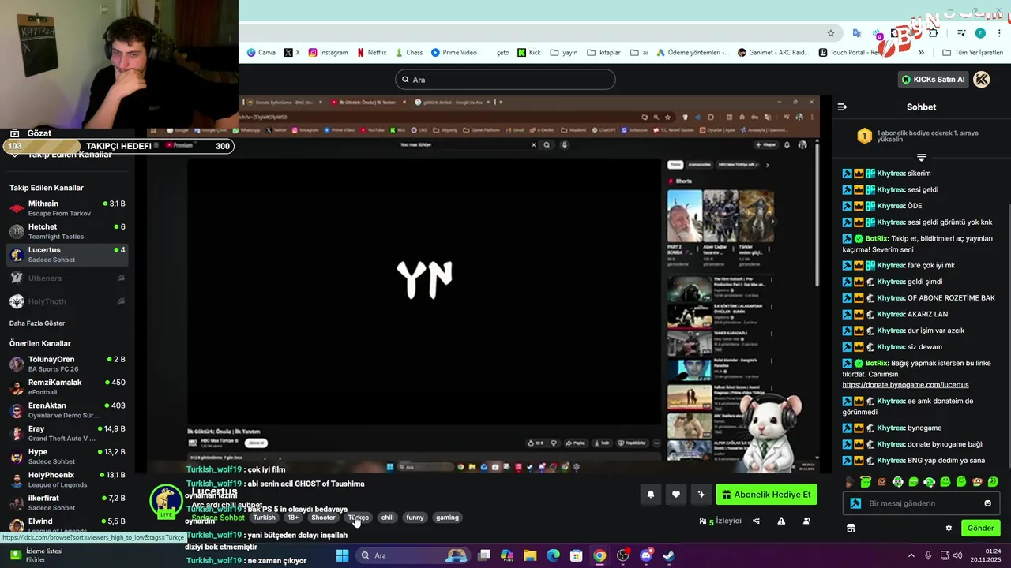Expand the chat leaderboard handle
The height and width of the screenshot is (568, 1011).
[921, 158]
